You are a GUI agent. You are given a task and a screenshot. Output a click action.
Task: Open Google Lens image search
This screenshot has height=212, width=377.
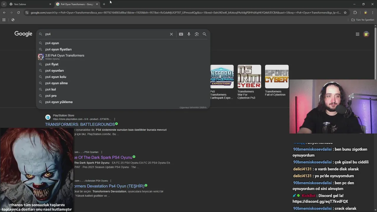coord(197,34)
